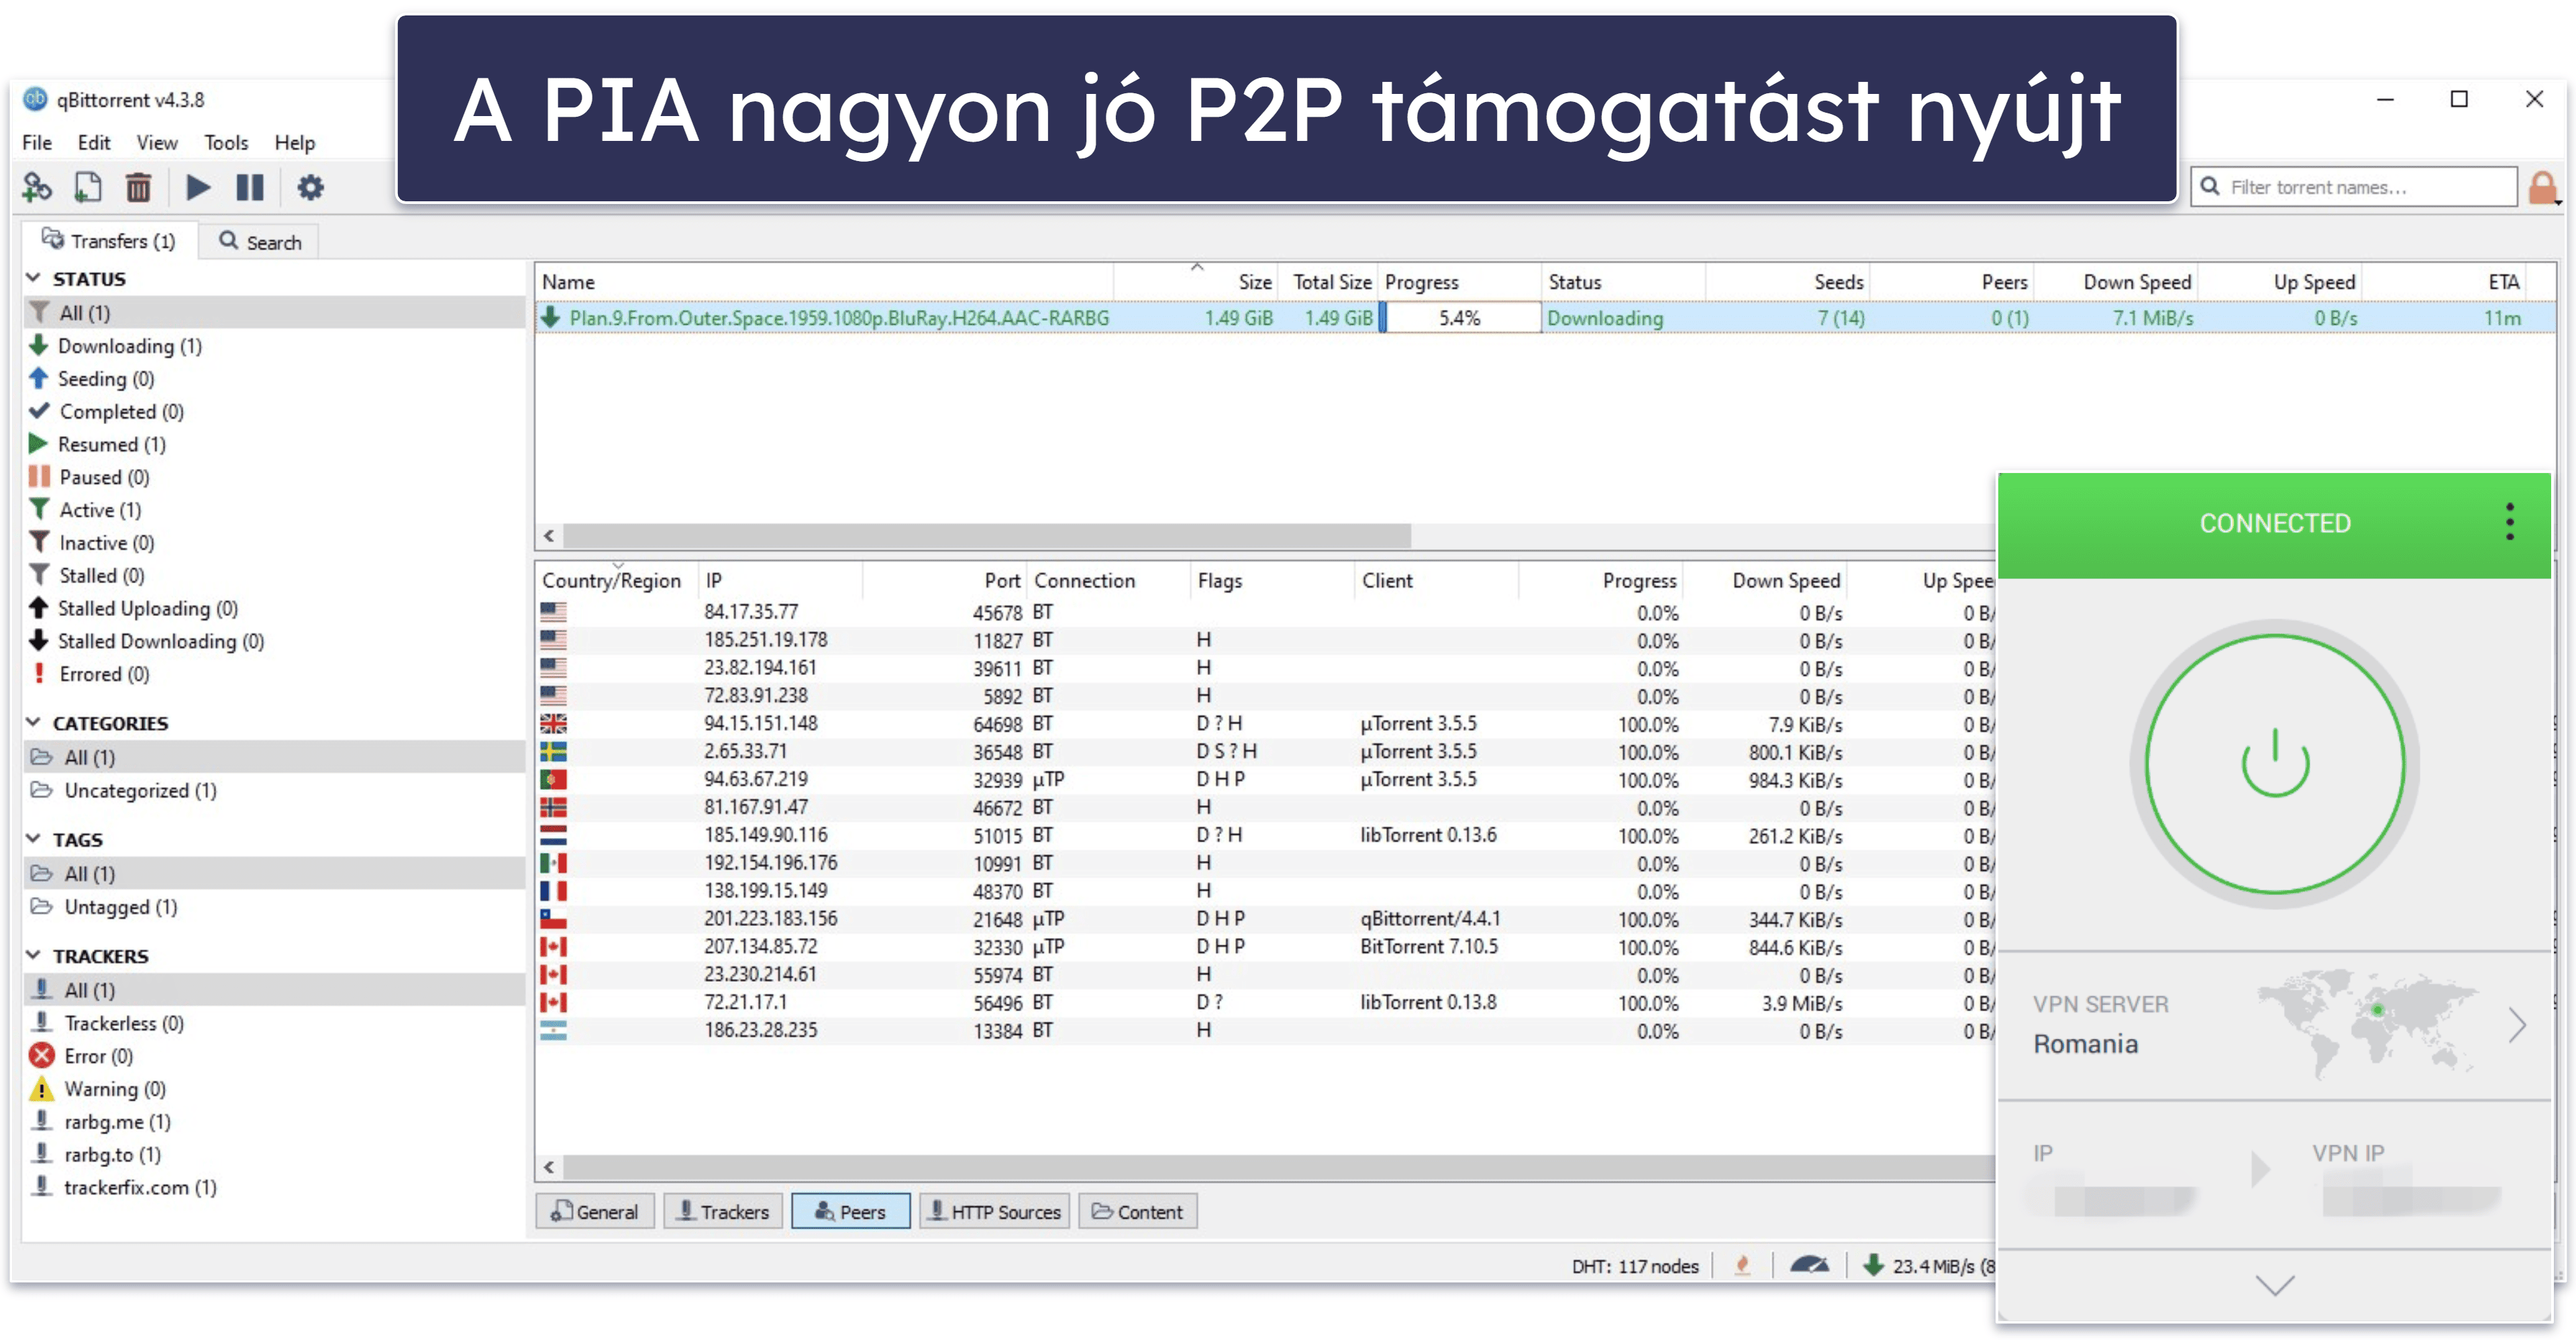Open the Trackers details tab
Image resolution: width=2576 pixels, height=1340 pixels.
point(723,1211)
